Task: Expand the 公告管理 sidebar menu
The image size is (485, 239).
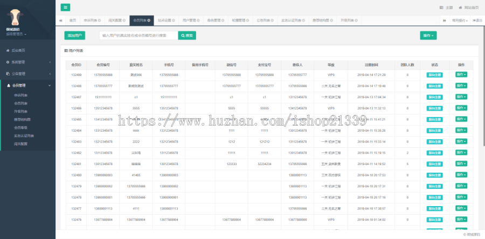Action: pyautogui.click(x=28, y=74)
